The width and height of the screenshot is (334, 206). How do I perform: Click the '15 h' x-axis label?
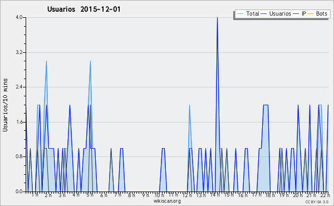pyautogui.click(x=229, y=195)
